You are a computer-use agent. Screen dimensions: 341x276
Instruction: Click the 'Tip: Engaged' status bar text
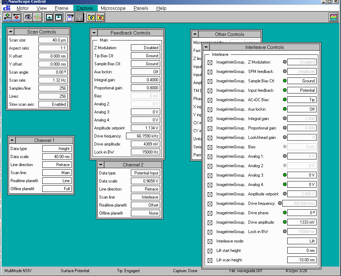tap(128, 270)
